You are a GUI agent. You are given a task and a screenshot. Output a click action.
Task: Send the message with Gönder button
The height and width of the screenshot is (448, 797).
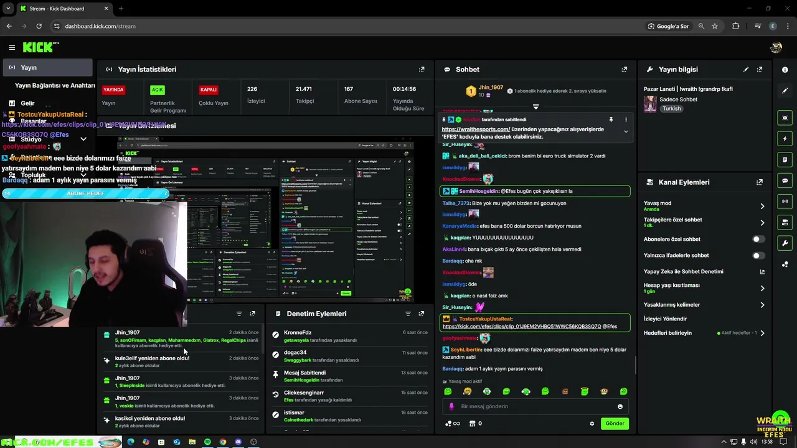click(x=615, y=424)
